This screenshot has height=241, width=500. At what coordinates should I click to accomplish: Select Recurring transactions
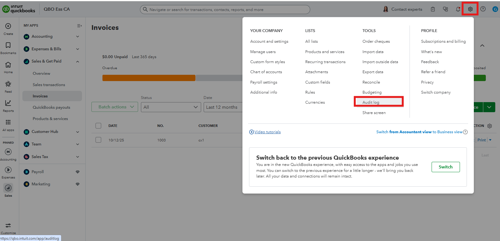coord(325,62)
